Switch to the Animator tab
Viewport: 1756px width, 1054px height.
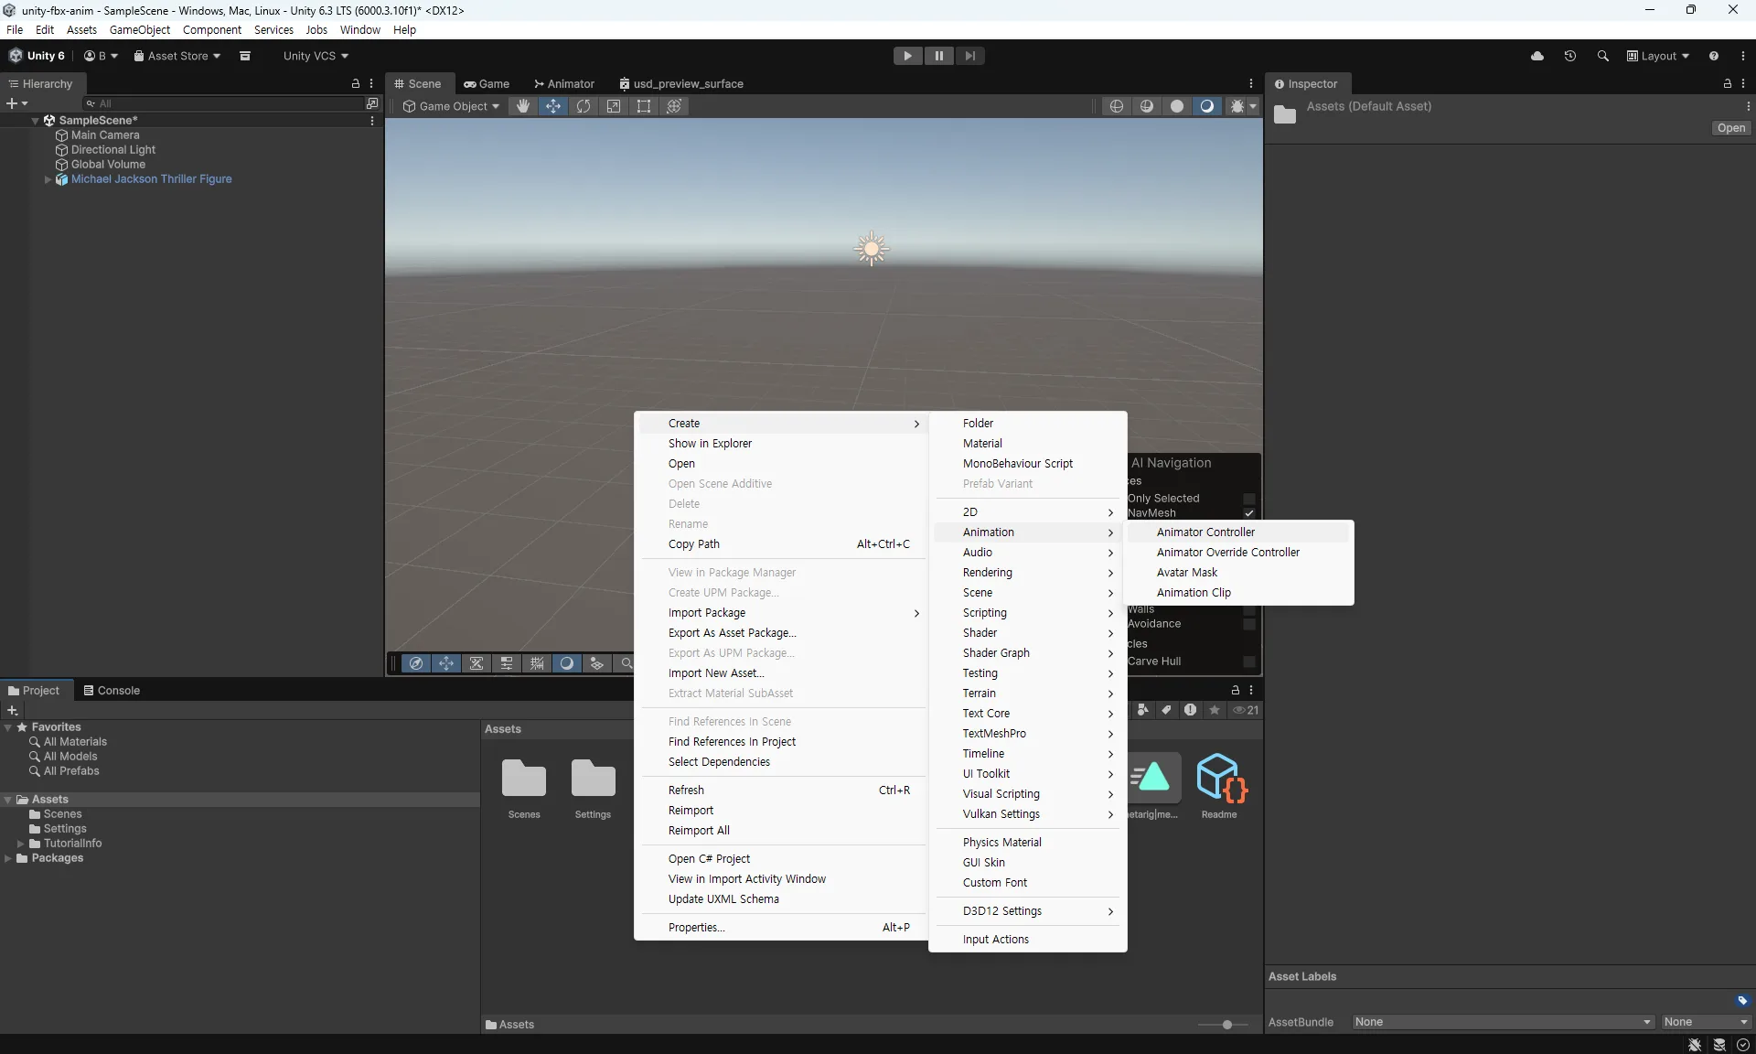pyautogui.click(x=564, y=83)
